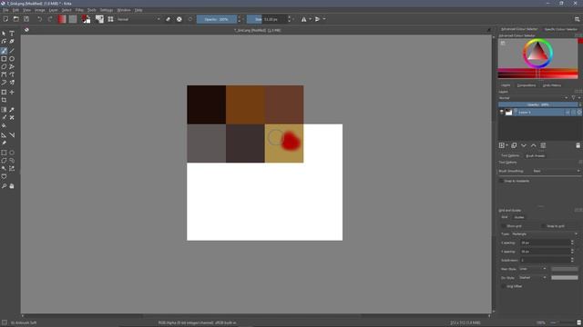Open the workspace chooser

(x=577, y=19)
